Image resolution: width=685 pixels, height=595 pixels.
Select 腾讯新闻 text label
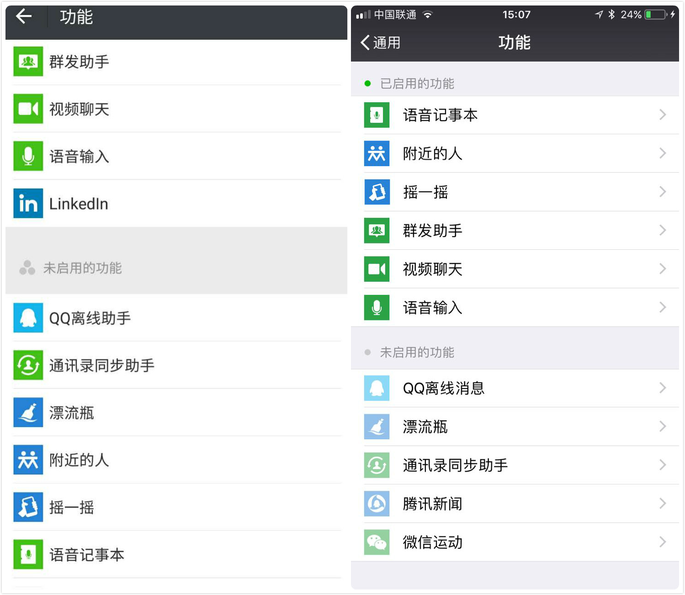[433, 504]
